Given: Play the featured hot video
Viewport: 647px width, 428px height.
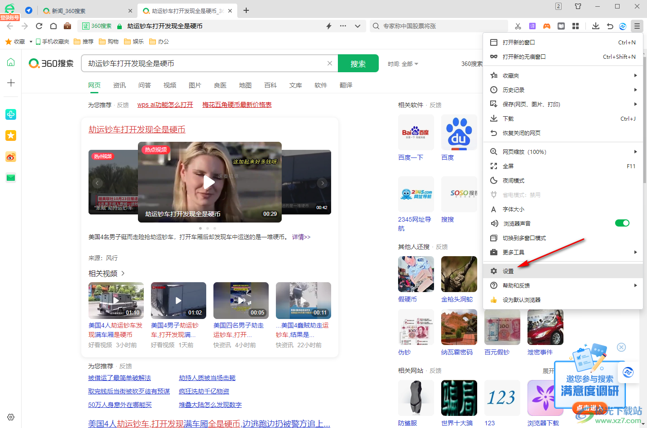Looking at the screenshot, I should click(209, 182).
